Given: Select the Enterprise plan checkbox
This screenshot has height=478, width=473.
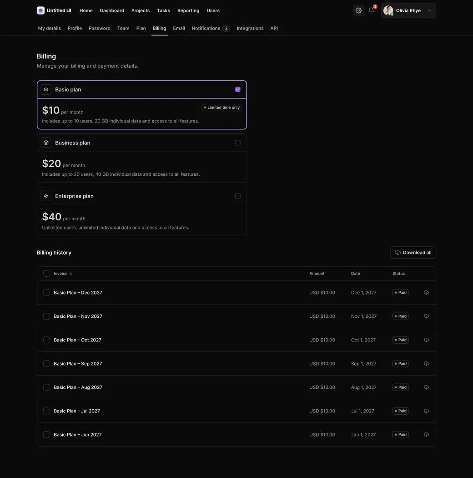Looking at the screenshot, I should (238, 196).
